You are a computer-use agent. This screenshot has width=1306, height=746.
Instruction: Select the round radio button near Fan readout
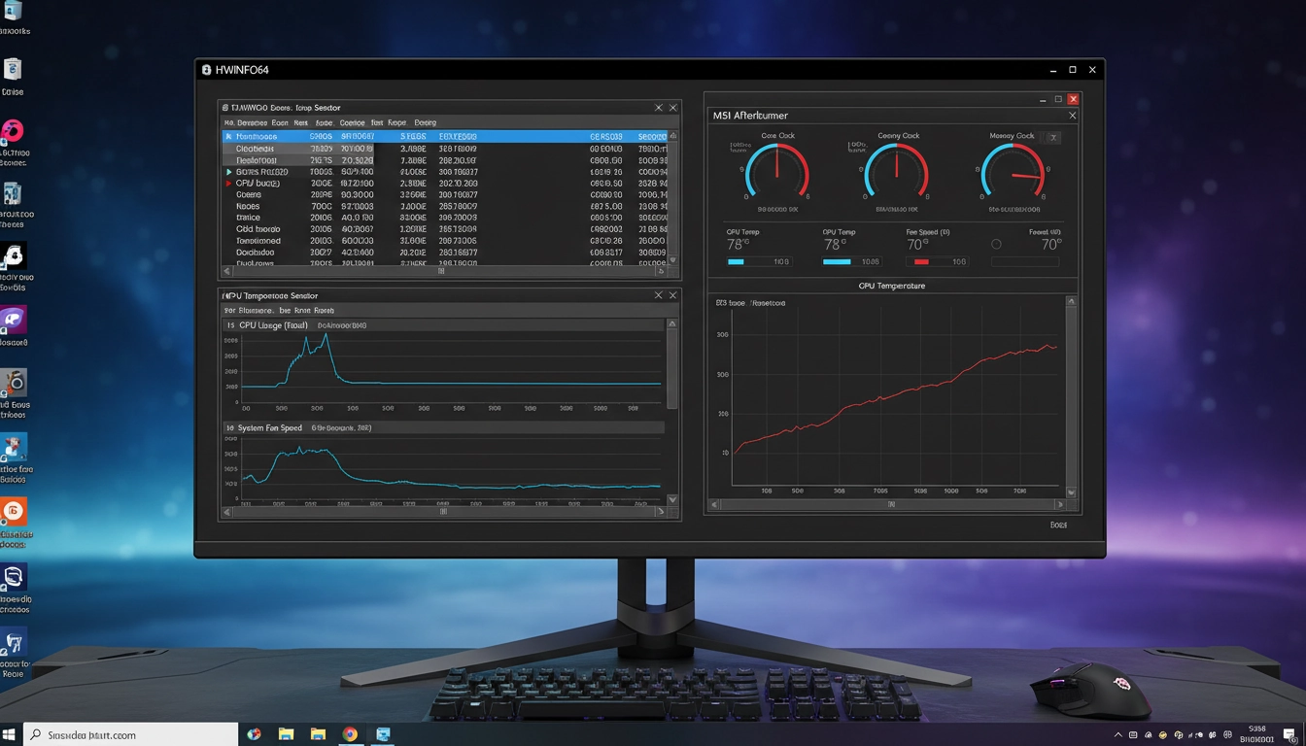(x=996, y=244)
